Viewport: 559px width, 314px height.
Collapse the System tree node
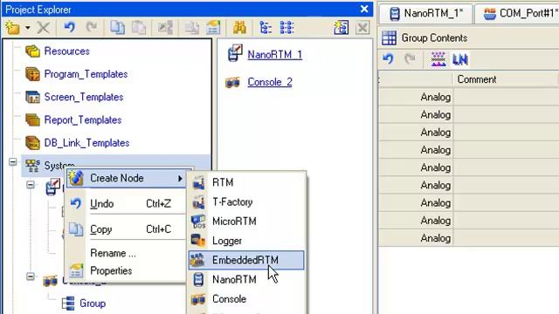(13, 162)
